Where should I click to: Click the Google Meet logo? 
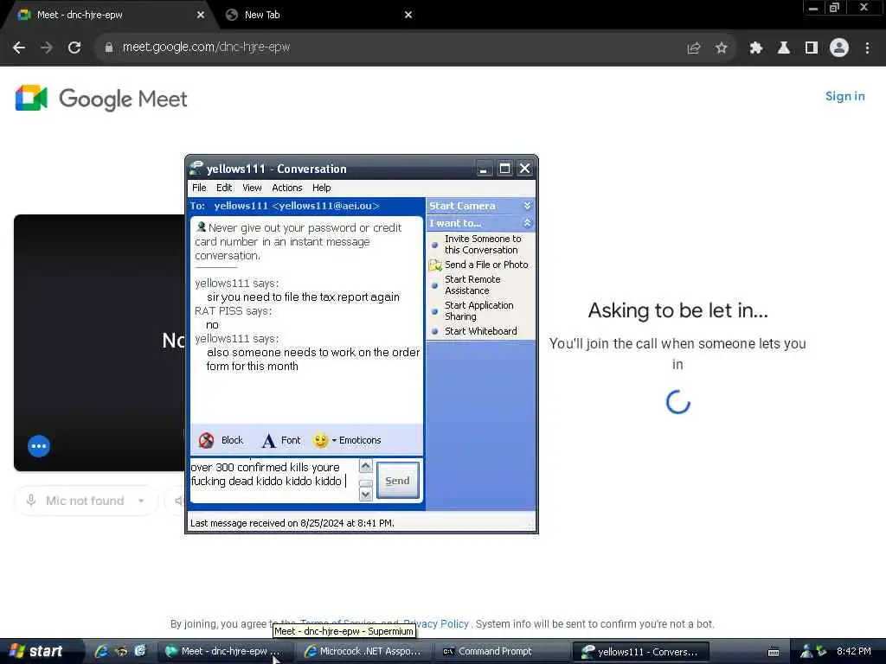coord(102,99)
